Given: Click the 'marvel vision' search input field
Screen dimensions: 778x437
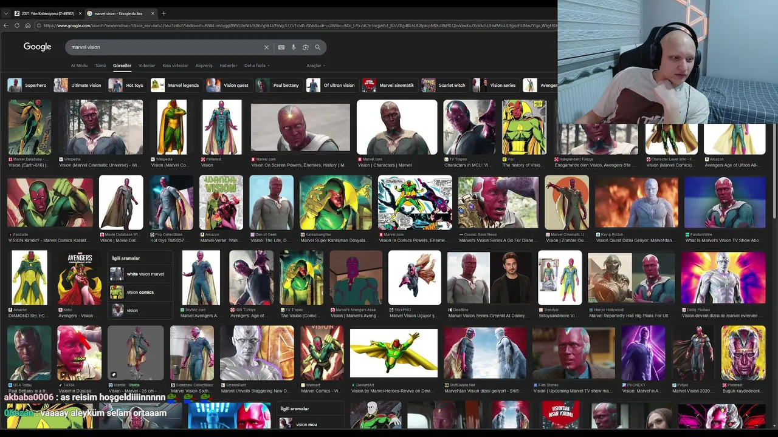Looking at the screenshot, I should [164, 47].
